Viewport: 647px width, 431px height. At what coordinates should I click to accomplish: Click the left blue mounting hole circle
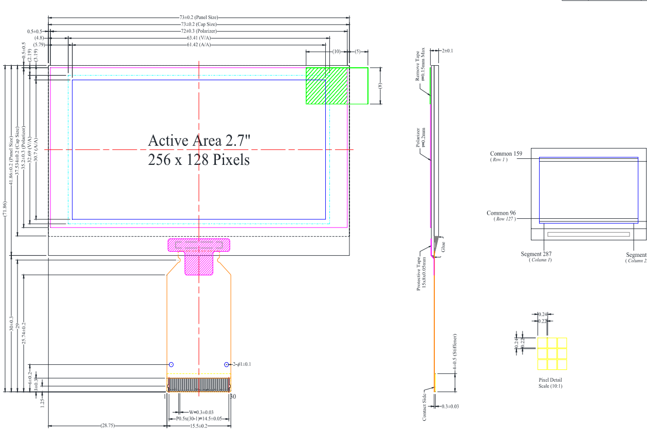171,364
